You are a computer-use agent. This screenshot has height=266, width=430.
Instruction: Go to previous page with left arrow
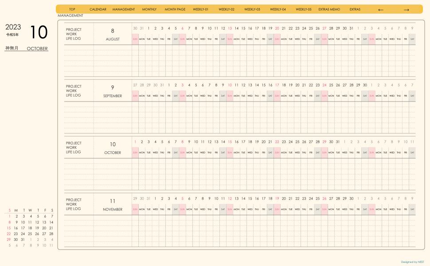380,10
